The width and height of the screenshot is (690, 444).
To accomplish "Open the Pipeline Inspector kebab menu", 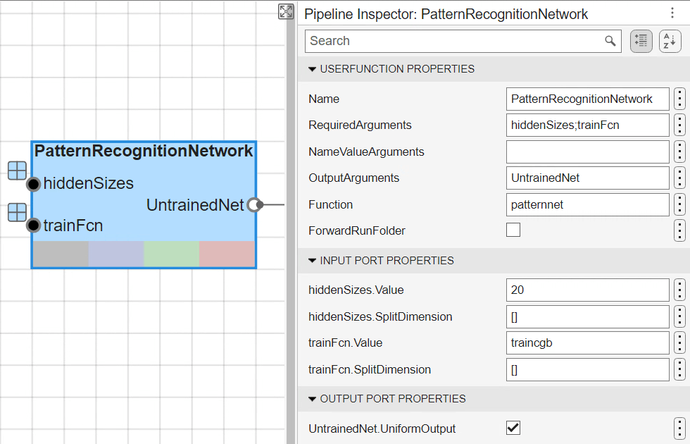I will [672, 13].
